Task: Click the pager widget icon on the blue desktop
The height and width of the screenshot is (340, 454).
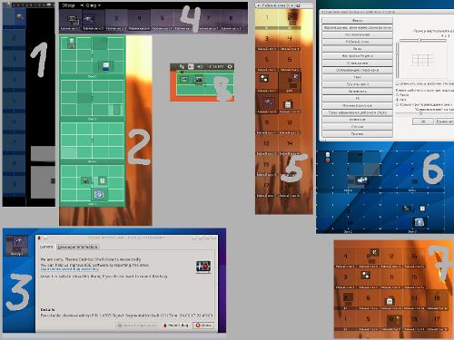Action: (17, 246)
